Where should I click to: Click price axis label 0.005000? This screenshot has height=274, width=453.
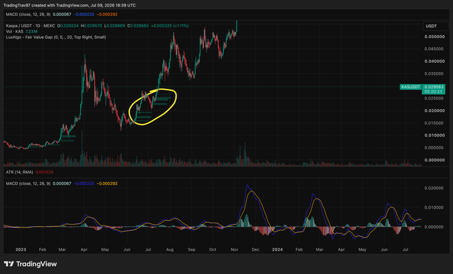point(434,148)
